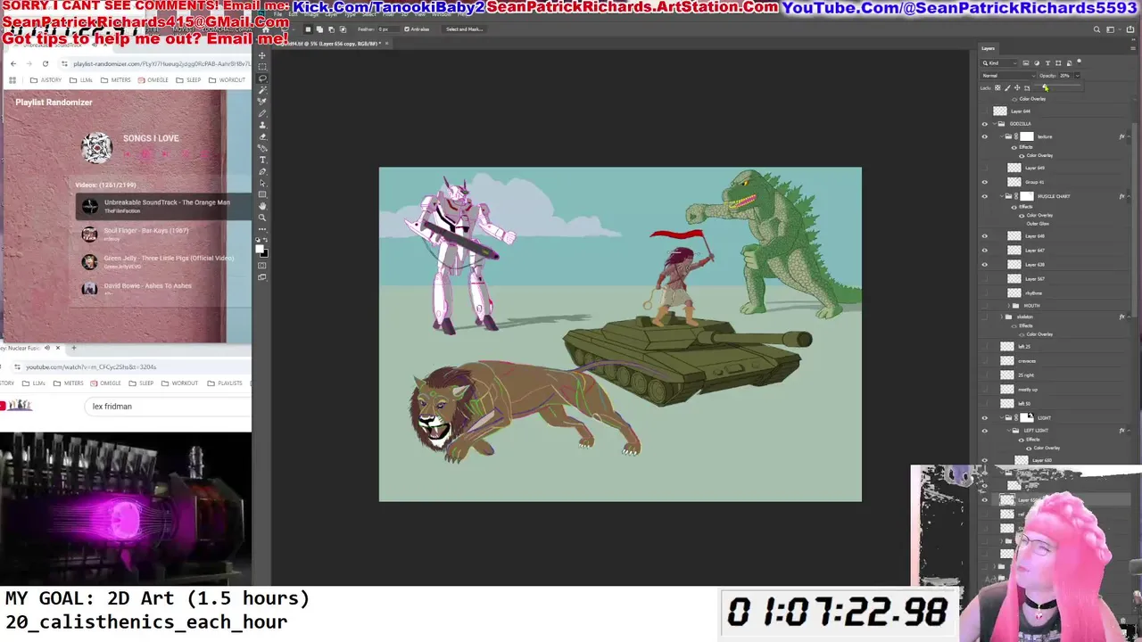The height and width of the screenshot is (642, 1142).
Task: Select the Lasso tool
Action: coord(262,78)
